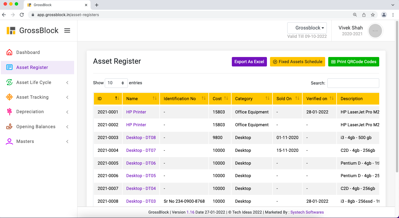
Task: Expand the Asset Tracking submenu chevron
Action: 67,97
